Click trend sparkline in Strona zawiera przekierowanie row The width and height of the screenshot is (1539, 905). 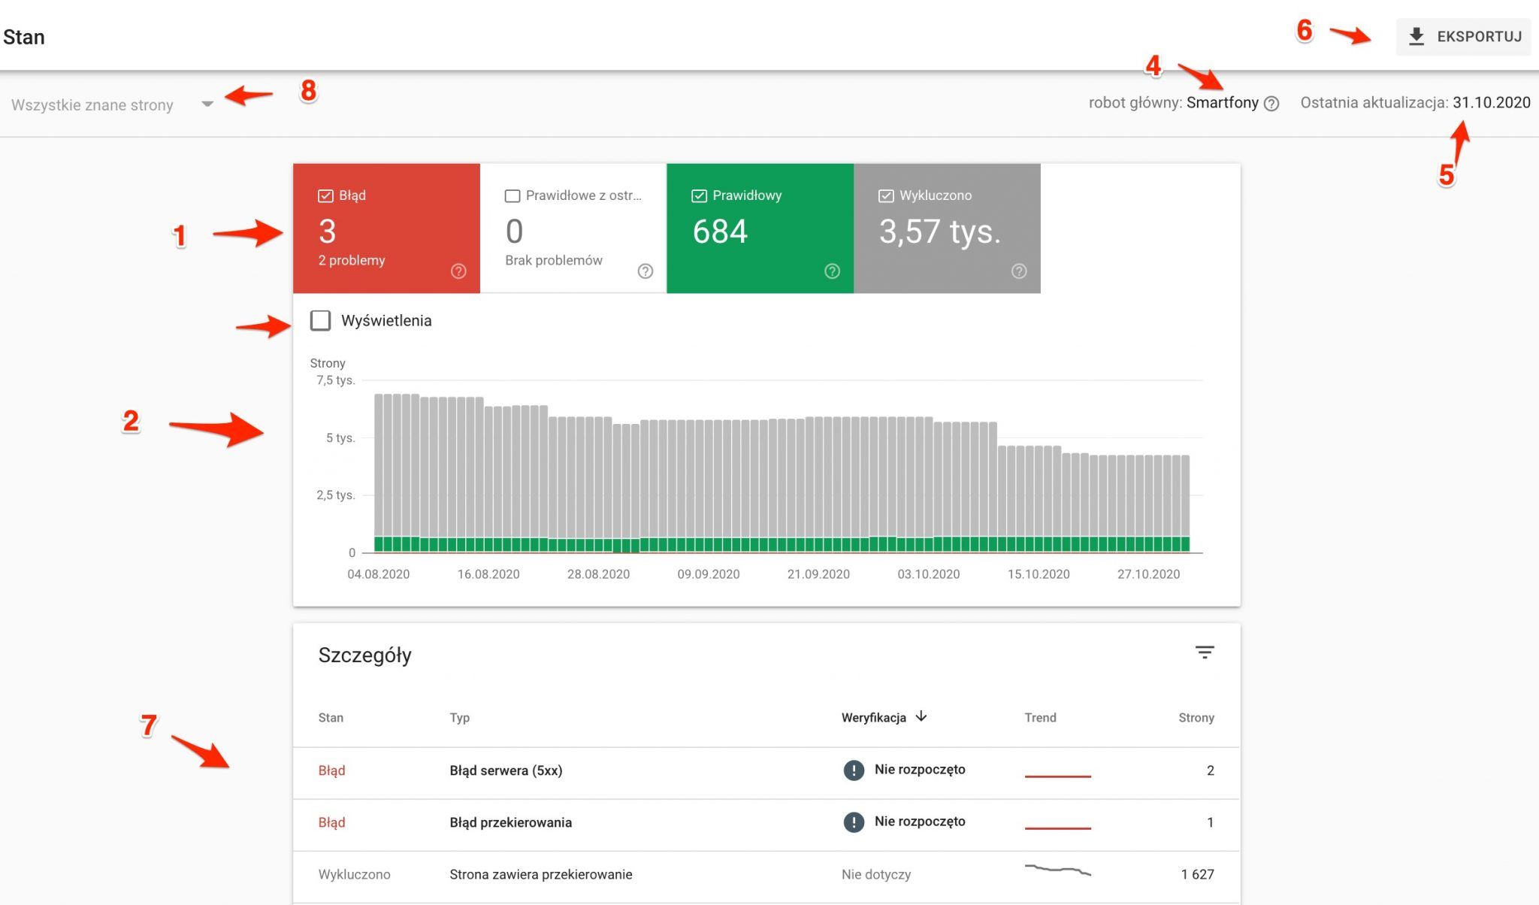(x=1057, y=870)
